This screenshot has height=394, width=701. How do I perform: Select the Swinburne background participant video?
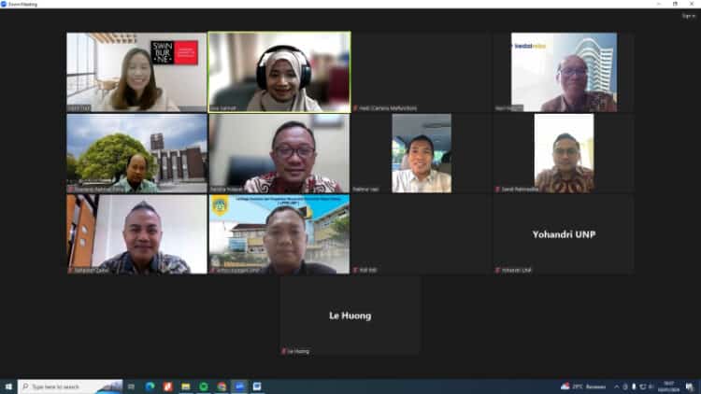[x=136, y=72]
